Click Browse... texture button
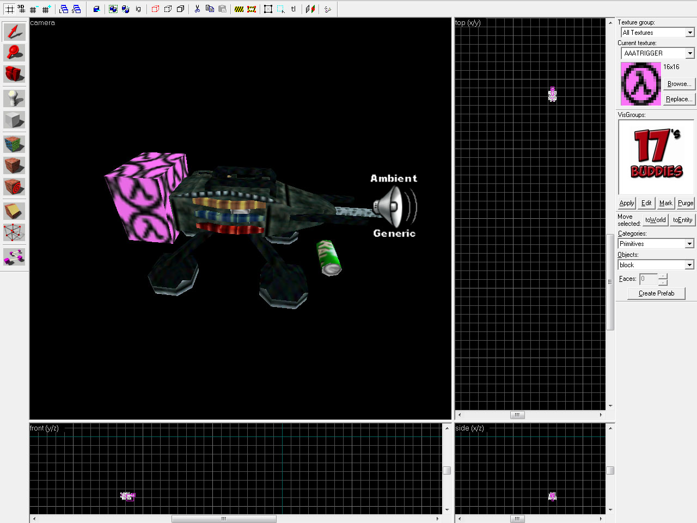Screen dimensions: 697x523 (679, 84)
